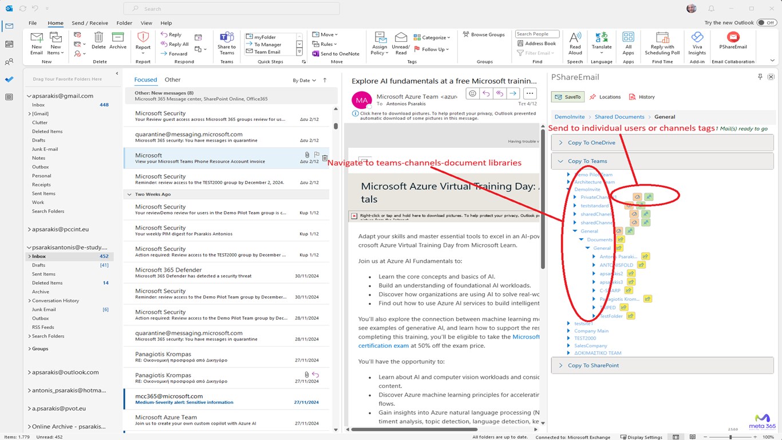This screenshot has width=782, height=440.
Task: Pin the PShareEmail task pane
Action: (x=760, y=77)
